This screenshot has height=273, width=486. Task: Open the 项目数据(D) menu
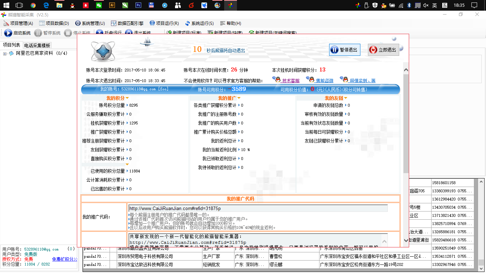[x=54, y=23]
